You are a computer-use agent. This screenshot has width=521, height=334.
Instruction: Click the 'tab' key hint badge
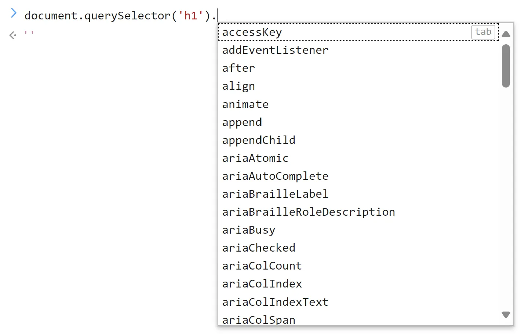tap(483, 32)
